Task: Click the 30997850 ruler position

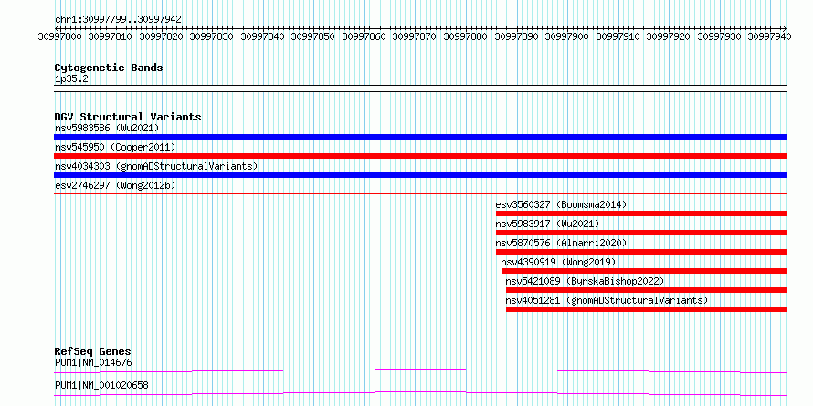Action: (313, 36)
